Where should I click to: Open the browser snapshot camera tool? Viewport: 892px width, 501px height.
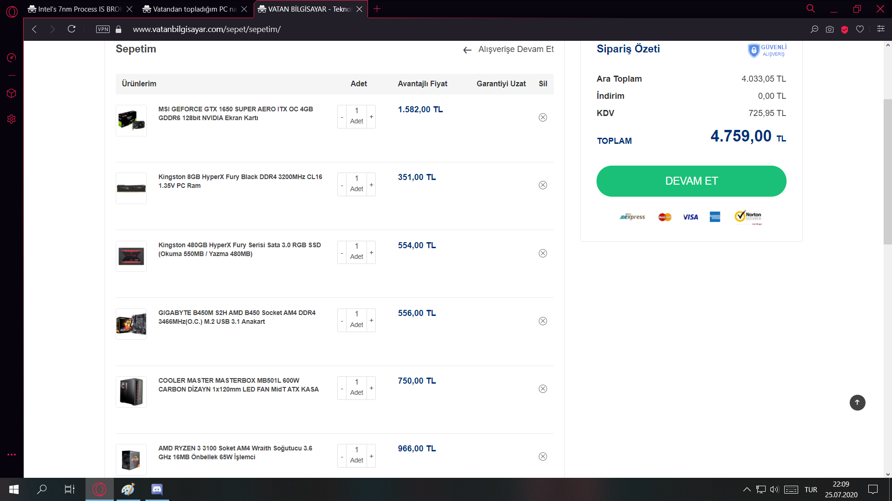pyautogui.click(x=830, y=29)
